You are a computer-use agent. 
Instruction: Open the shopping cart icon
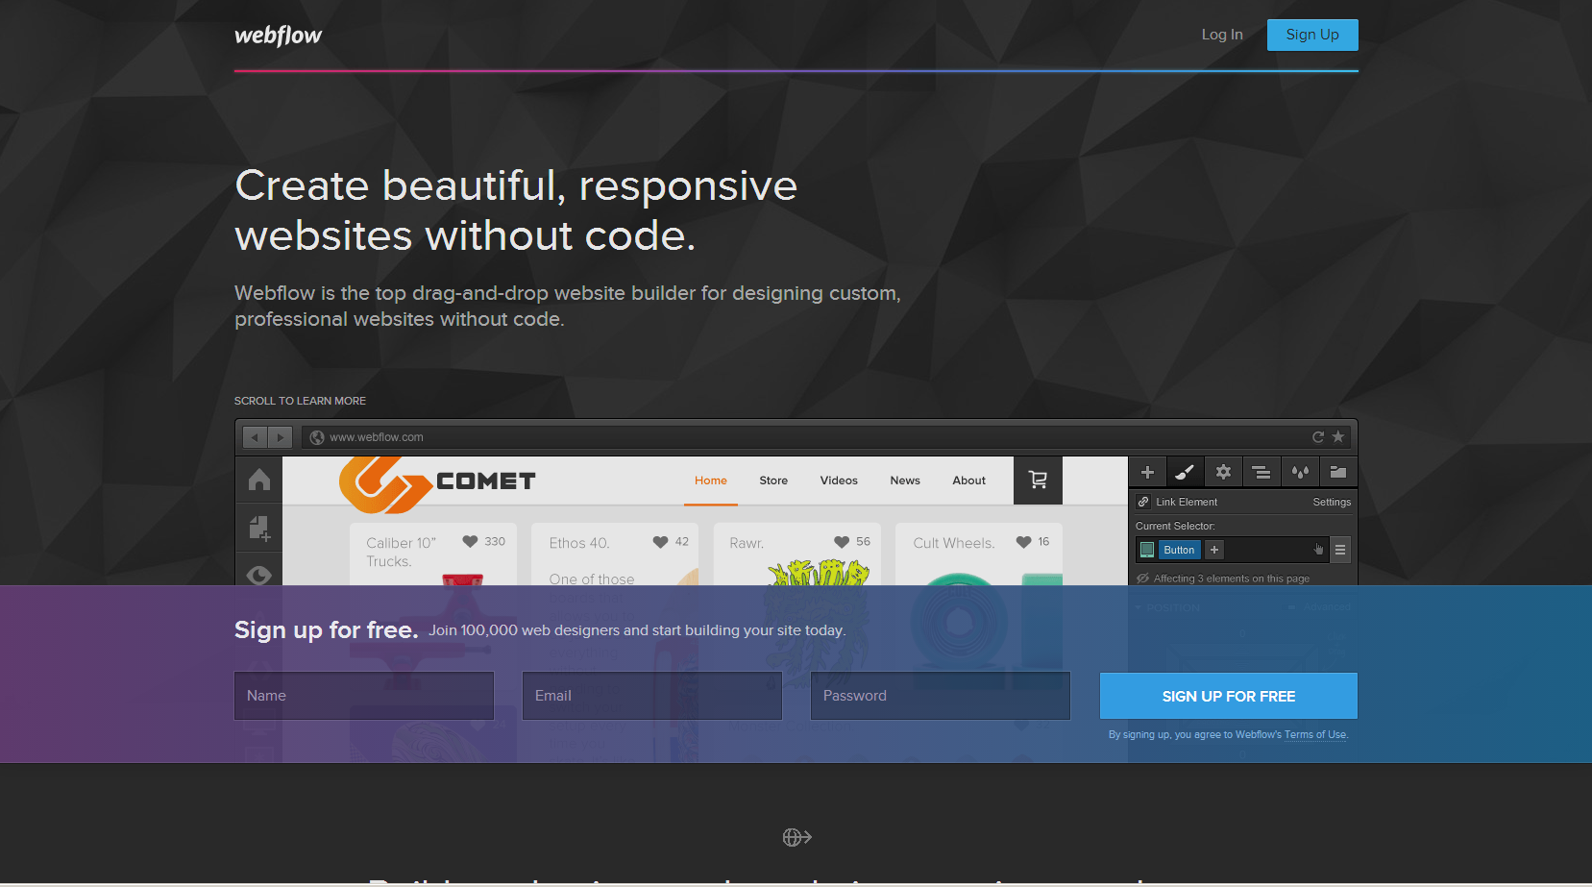pyautogui.click(x=1038, y=480)
